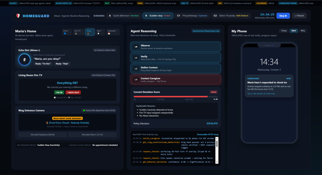
Task: Click the FIRE TV tag in top bar
Action: 185,3
